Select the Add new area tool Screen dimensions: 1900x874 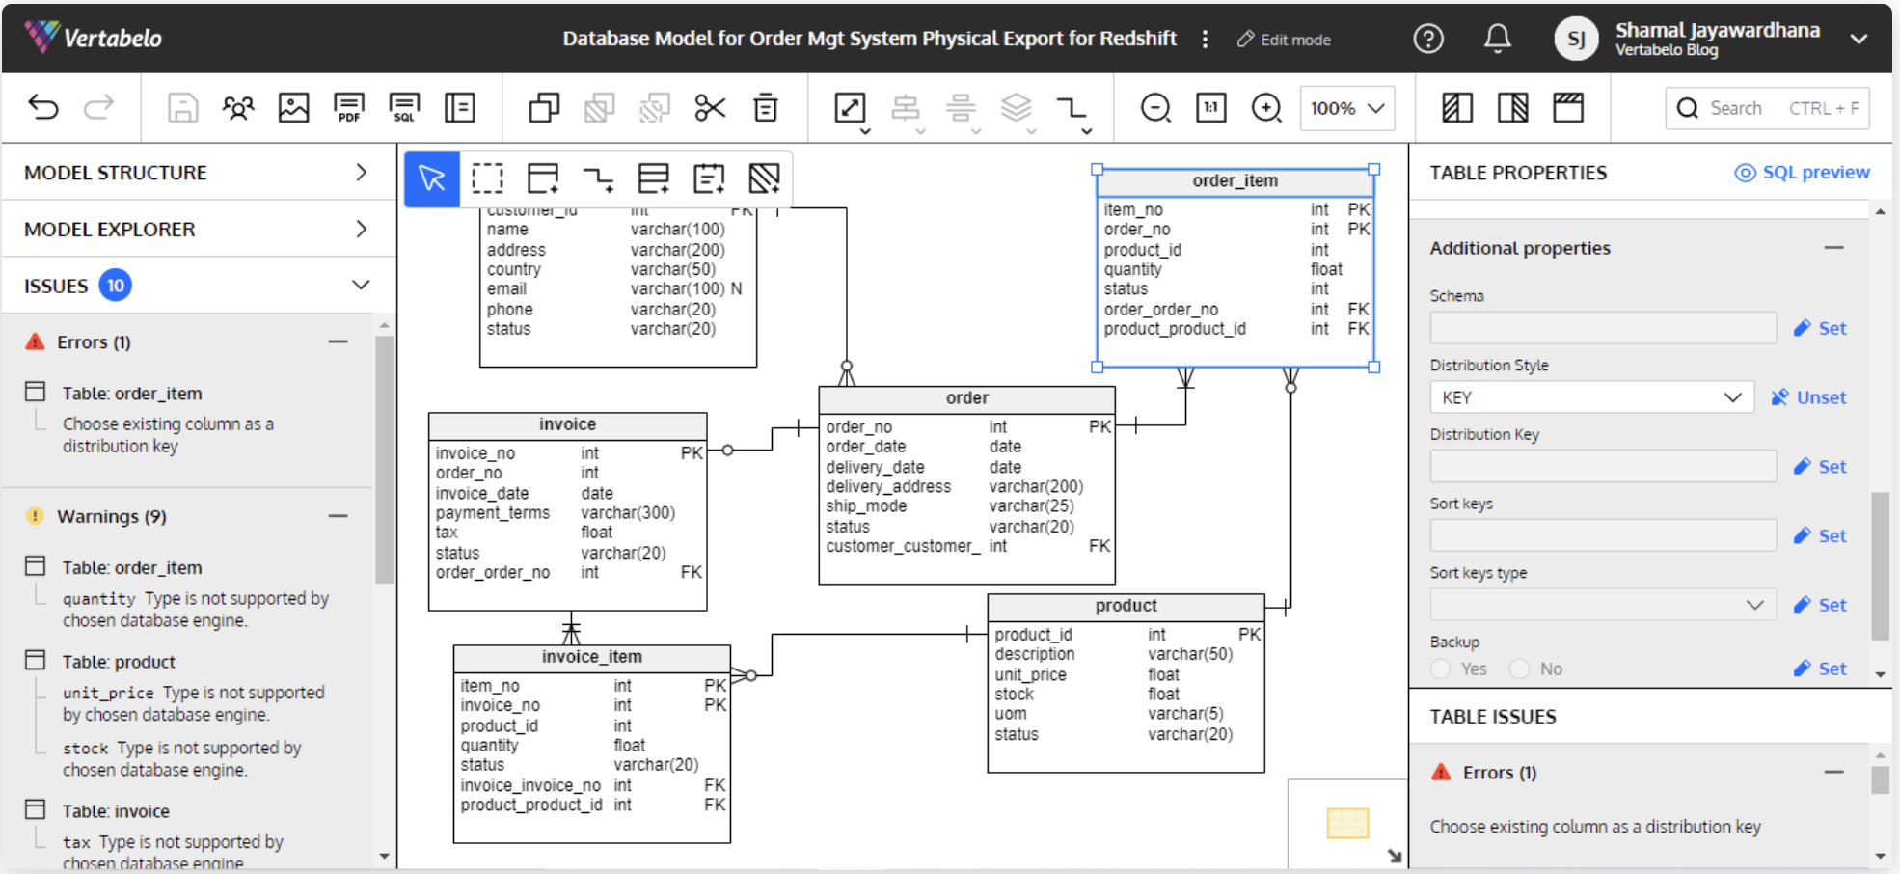[764, 178]
